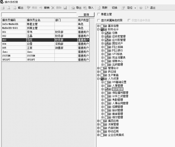Click the 输出 output icon
This screenshot has height=147, width=175.
tap(15, 8)
